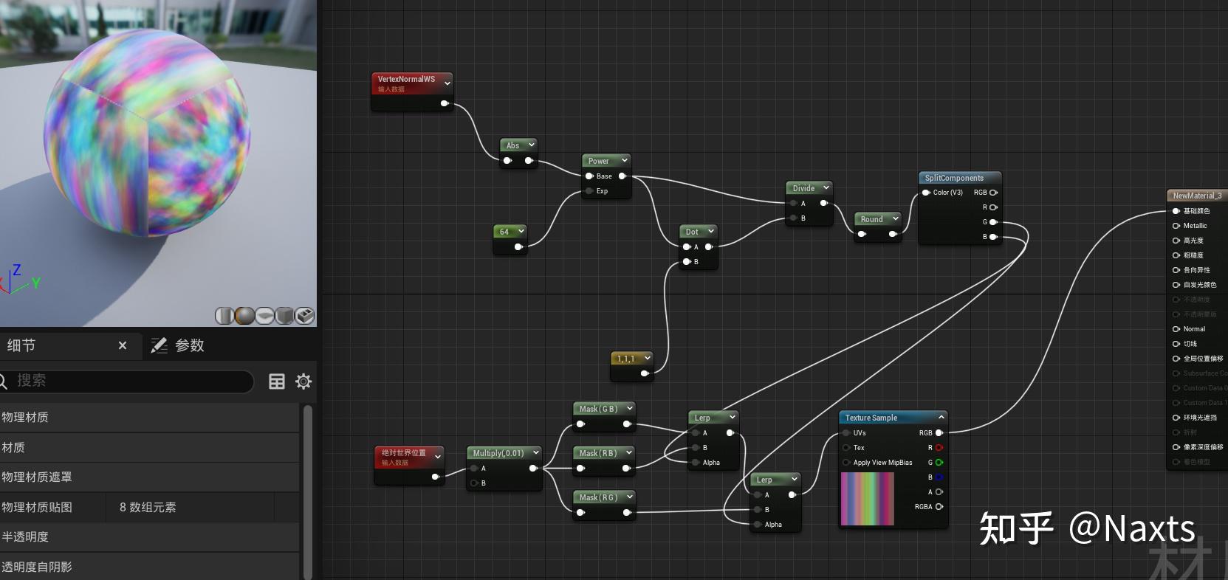Screen dimensions: 1228x580
Task: Select the cylinder preview mesh icon
Action: click(224, 316)
